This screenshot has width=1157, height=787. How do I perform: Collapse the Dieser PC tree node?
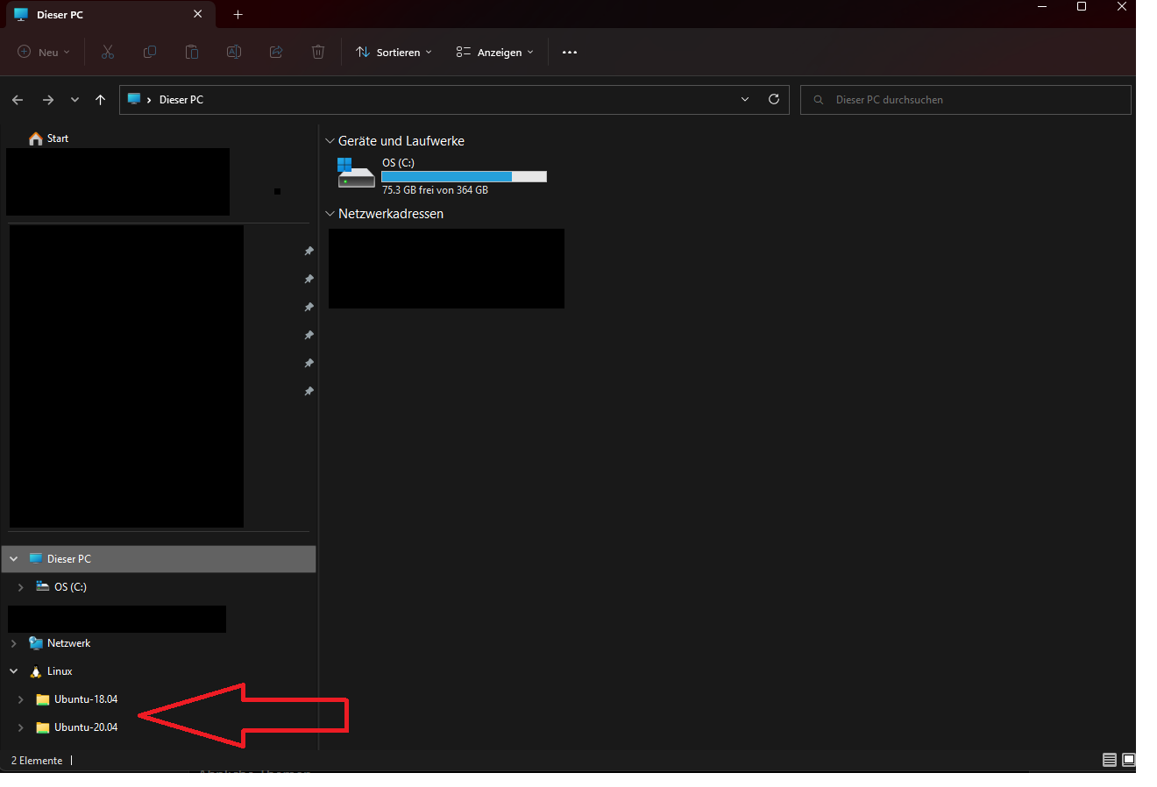pos(14,559)
